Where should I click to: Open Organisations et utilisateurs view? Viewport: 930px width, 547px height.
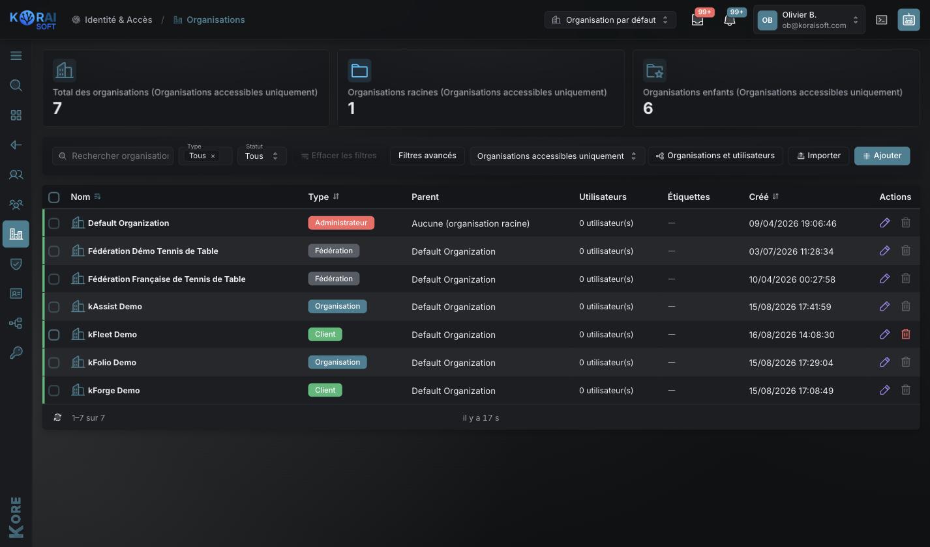coord(715,156)
